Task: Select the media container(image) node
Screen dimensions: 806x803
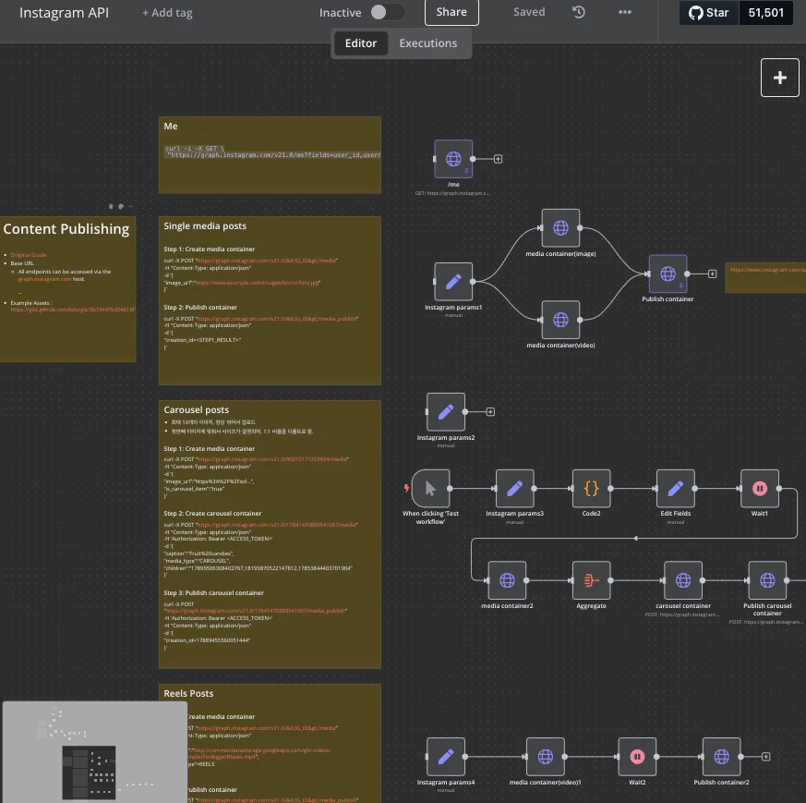Action: (560, 228)
